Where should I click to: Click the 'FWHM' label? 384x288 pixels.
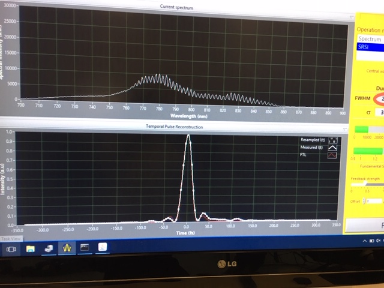362,98
